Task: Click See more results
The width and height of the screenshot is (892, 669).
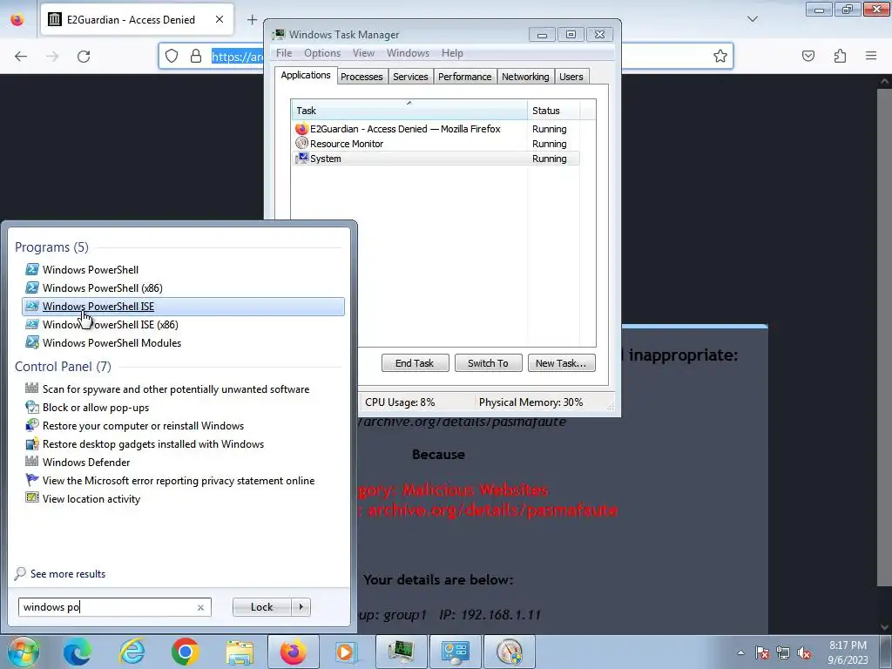Action: 68,574
